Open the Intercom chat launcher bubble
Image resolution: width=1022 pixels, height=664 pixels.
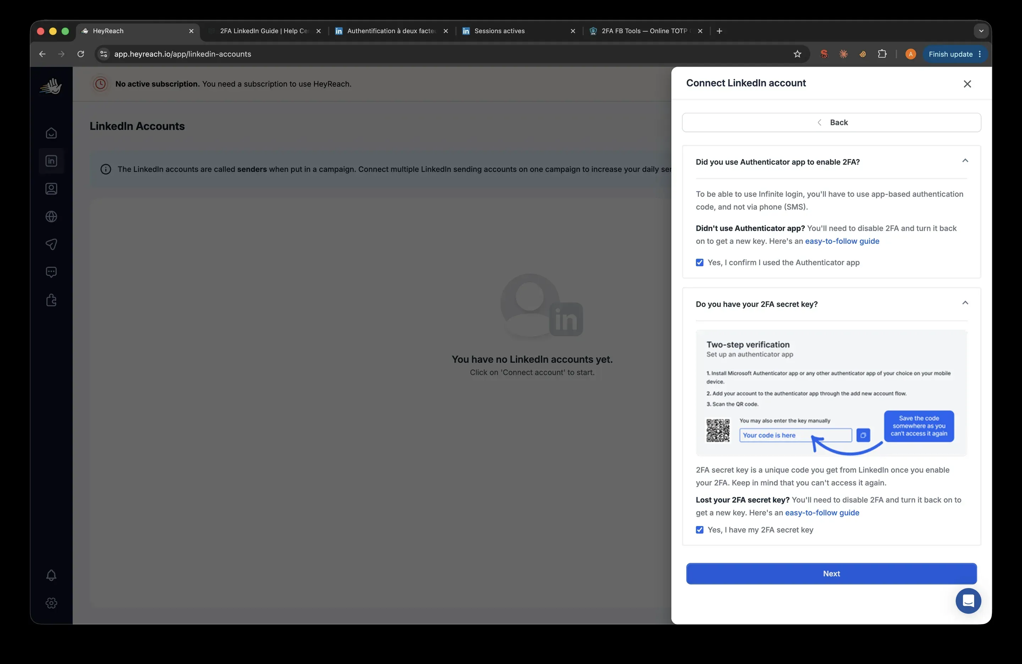pyautogui.click(x=968, y=601)
